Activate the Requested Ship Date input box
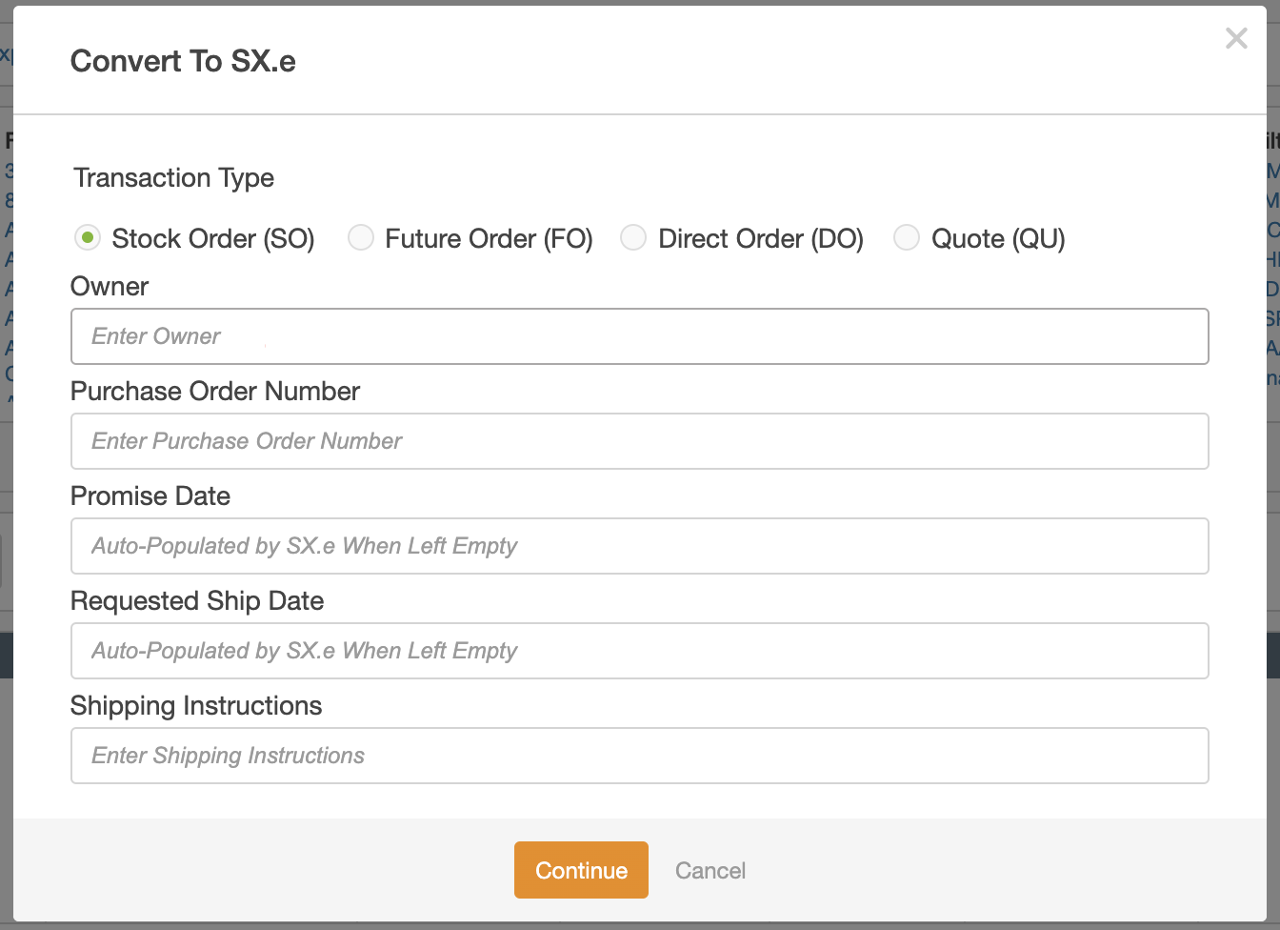This screenshot has height=930, width=1280. [x=639, y=651]
